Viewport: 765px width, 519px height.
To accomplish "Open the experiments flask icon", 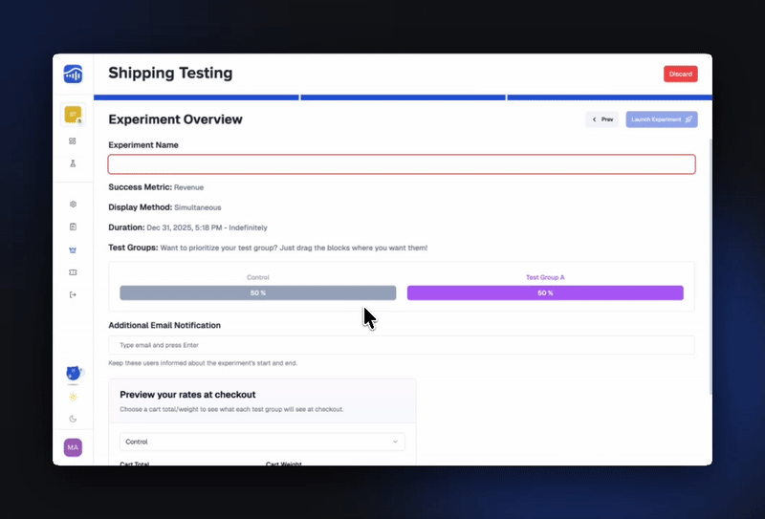I will point(73,163).
